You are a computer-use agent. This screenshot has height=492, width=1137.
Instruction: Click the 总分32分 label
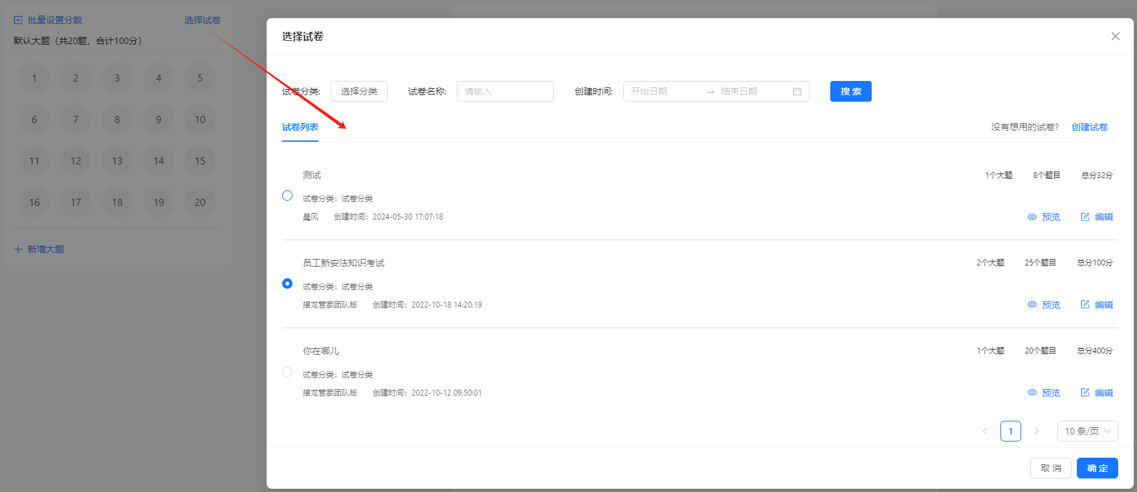click(1097, 175)
